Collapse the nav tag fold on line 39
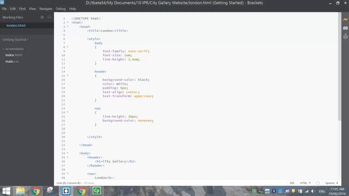 (x=68, y=173)
